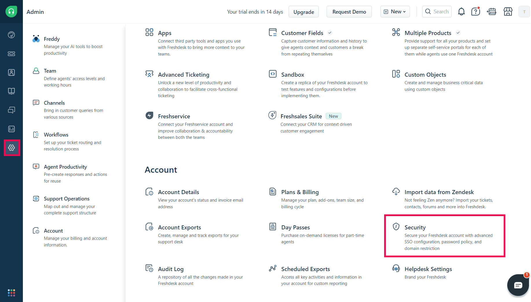531x302 pixels.
Task: Open Contacts from the left sidebar
Action: click(x=11, y=72)
